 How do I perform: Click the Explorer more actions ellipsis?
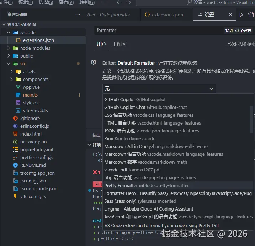coord(78,15)
